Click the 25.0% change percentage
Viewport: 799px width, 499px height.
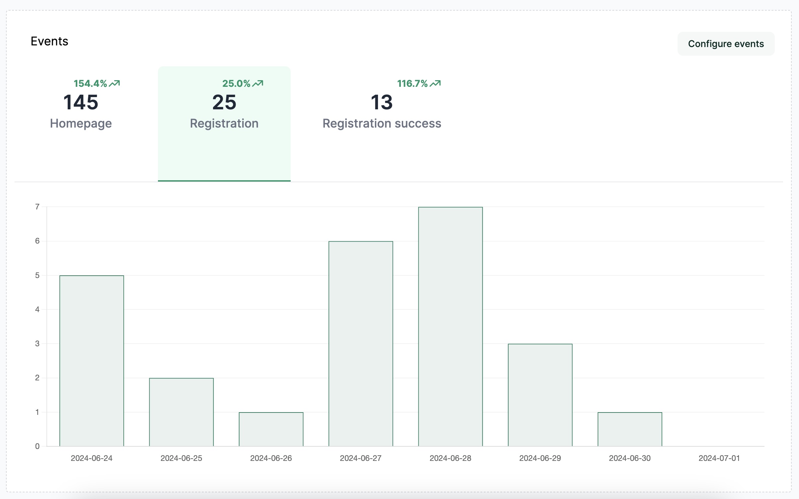tap(236, 83)
